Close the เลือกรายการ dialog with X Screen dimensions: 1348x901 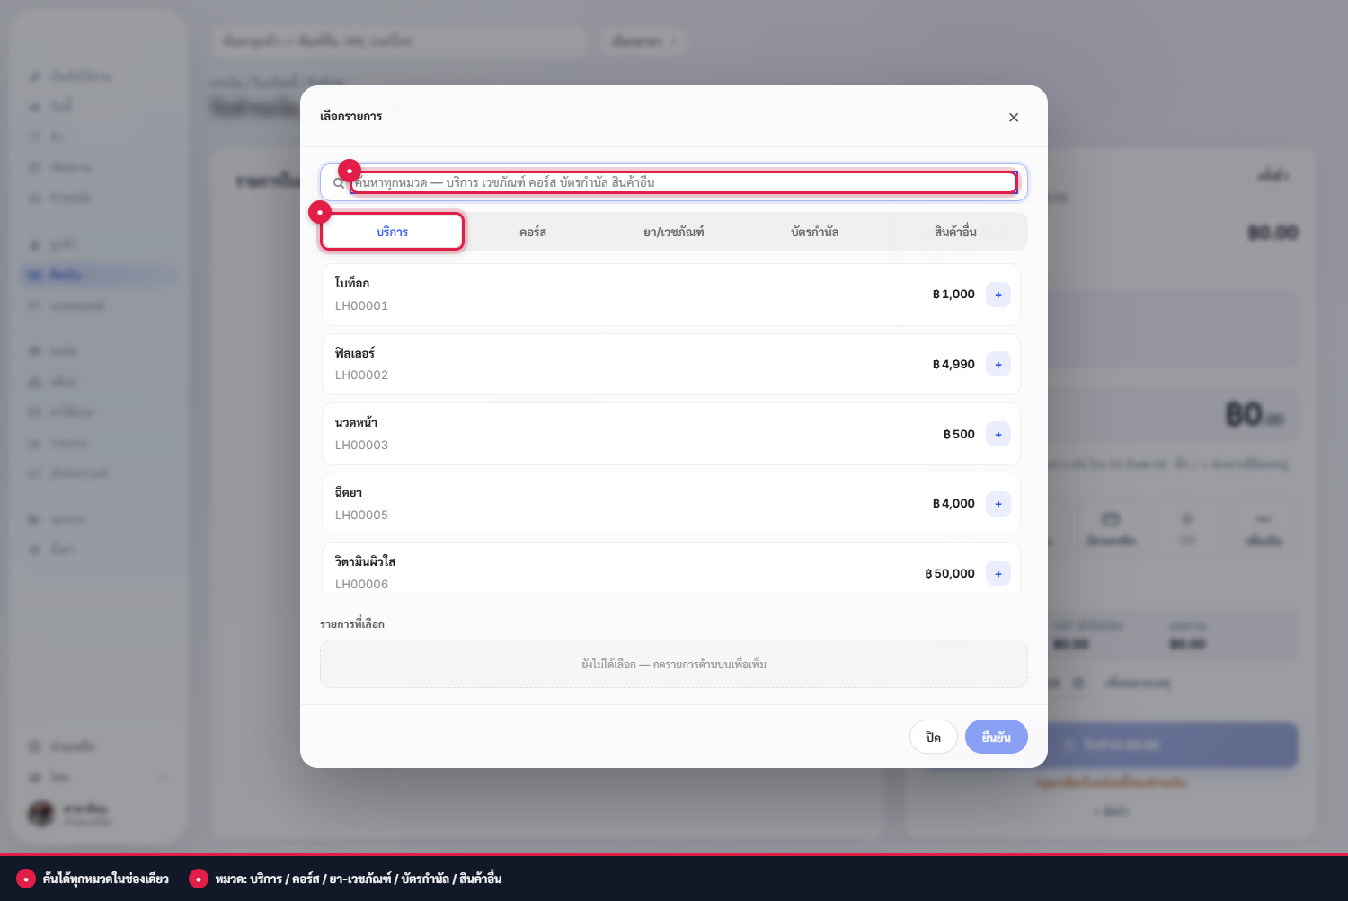[1014, 118]
